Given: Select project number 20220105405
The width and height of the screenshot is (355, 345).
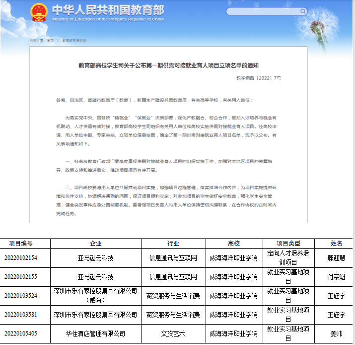Looking at the screenshot, I should [x=20, y=334].
